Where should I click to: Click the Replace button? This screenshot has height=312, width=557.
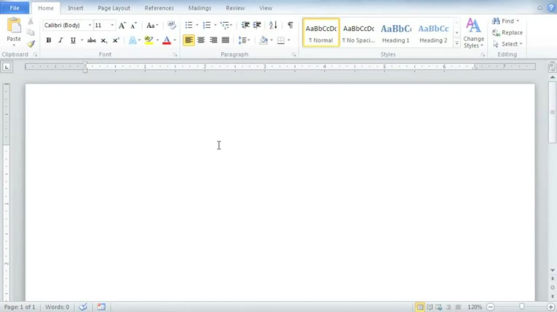[x=507, y=33]
